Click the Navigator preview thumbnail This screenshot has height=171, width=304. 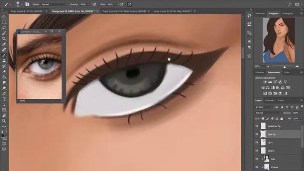click(279, 40)
